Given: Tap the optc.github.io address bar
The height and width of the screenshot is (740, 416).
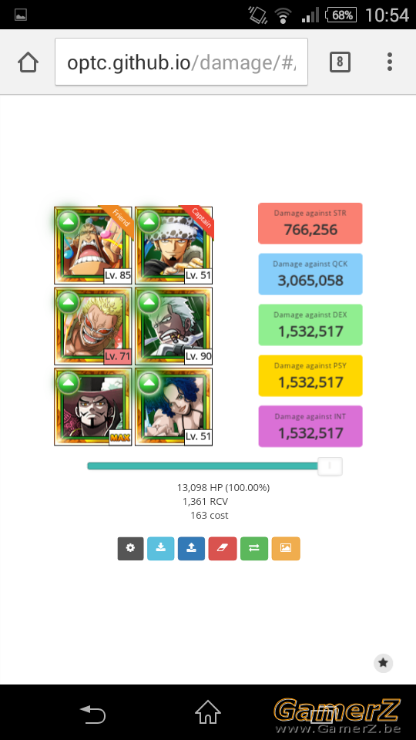Looking at the screenshot, I should tap(182, 62).
